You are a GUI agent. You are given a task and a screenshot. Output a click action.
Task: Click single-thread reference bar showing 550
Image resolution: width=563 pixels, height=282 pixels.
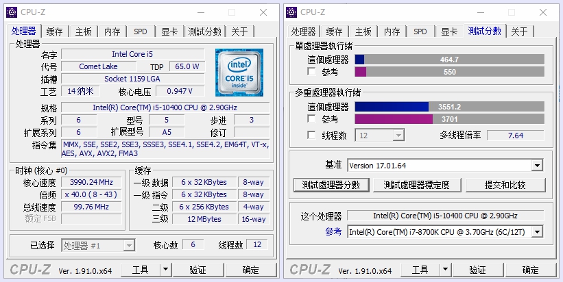[x=450, y=72]
